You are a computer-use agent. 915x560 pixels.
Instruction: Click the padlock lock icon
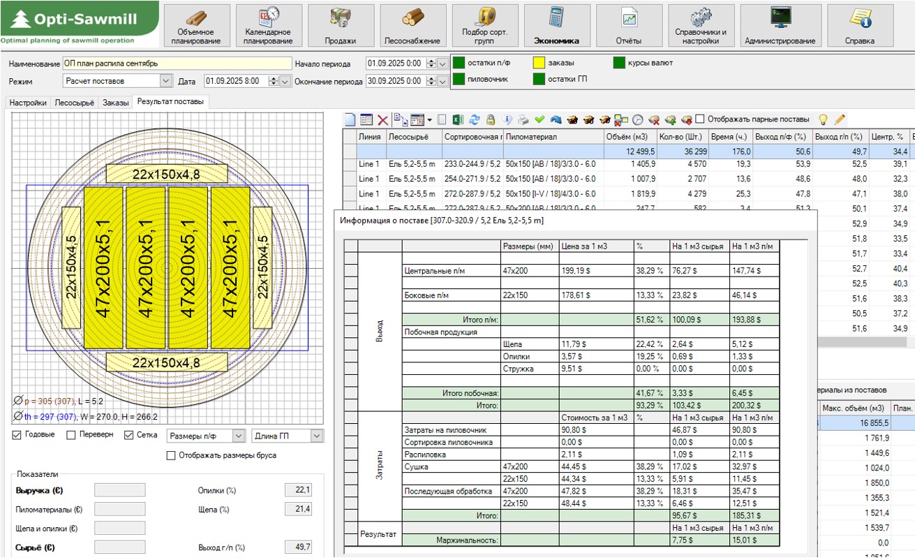click(491, 119)
